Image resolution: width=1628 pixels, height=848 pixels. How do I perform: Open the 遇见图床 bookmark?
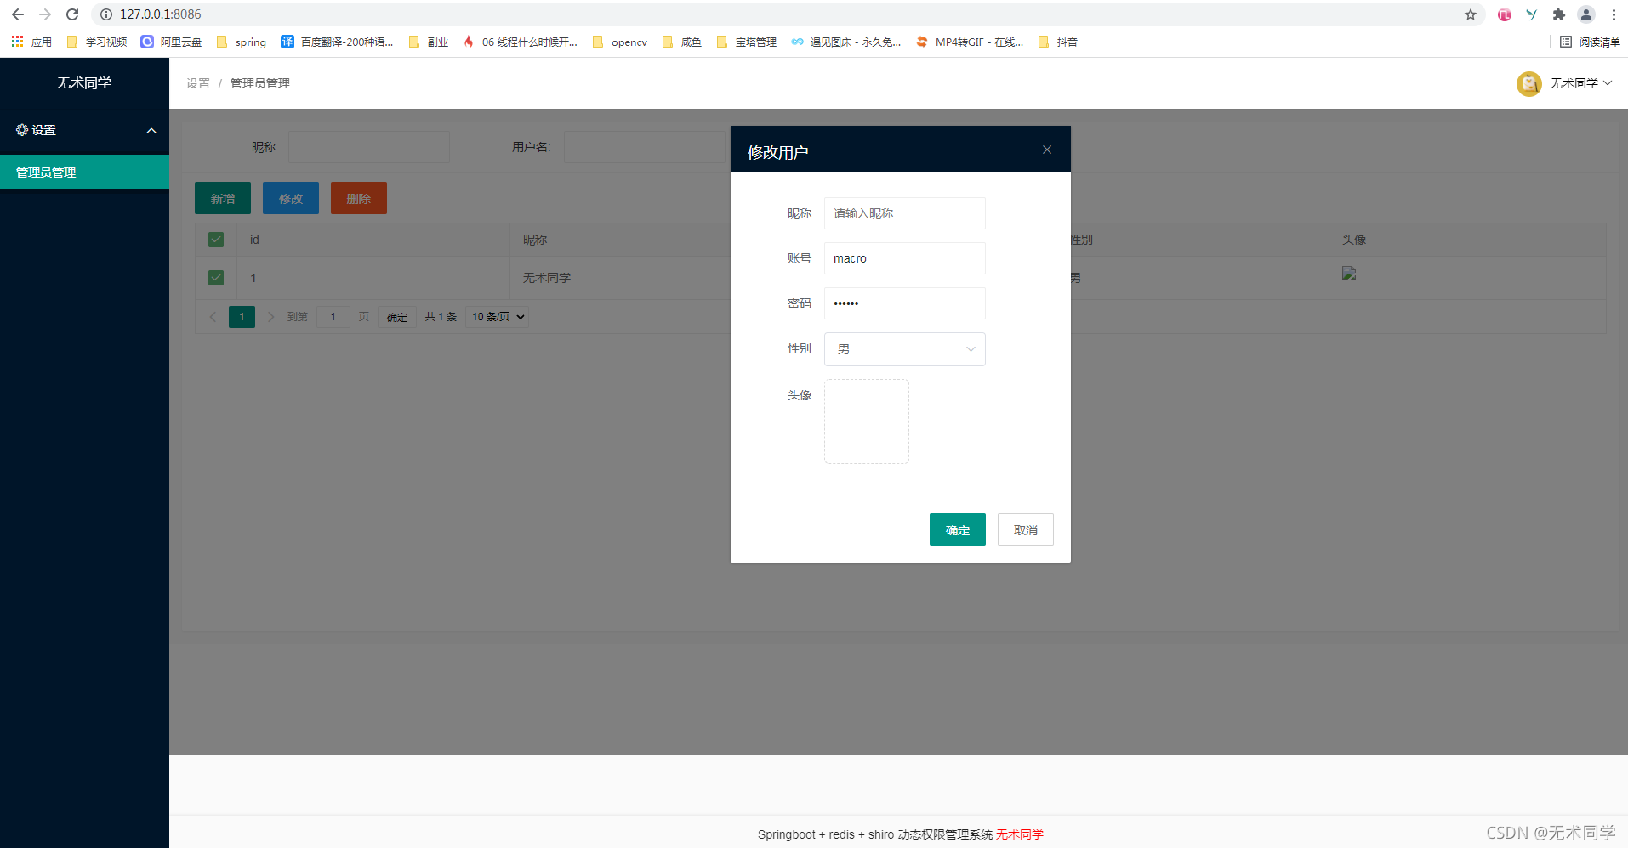(x=845, y=42)
